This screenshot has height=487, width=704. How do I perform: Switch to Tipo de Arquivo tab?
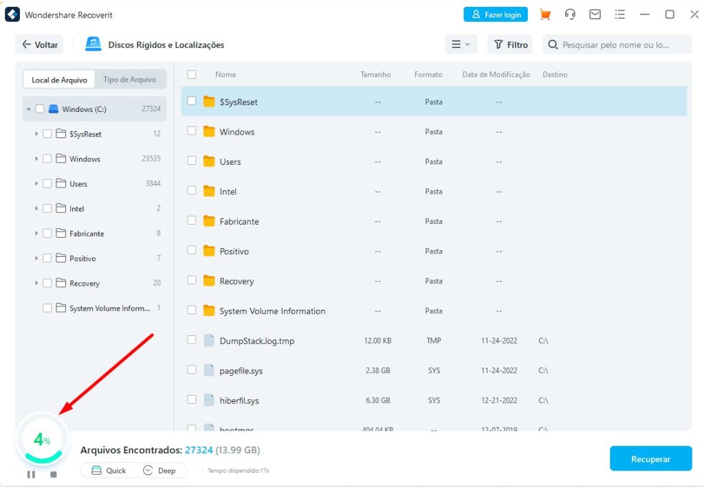(x=130, y=80)
